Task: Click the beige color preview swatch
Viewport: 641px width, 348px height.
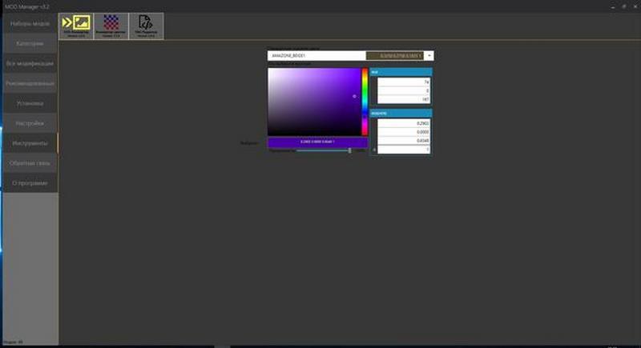Action: click(x=395, y=56)
